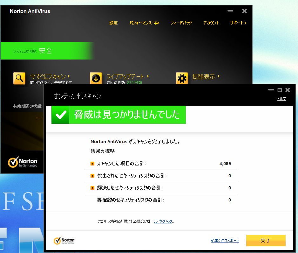Image resolution: width=298 pixels, height=253 pixels.
Task: Open the フィードバック menu item
Action: (181, 23)
